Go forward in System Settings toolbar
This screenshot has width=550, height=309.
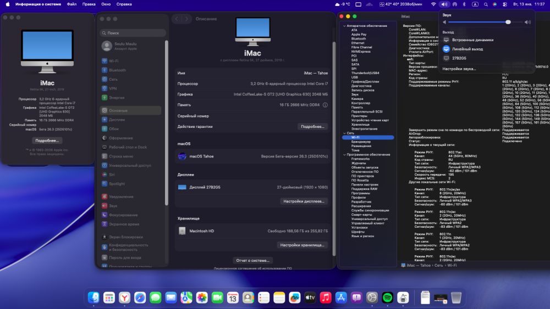pyautogui.click(x=186, y=19)
